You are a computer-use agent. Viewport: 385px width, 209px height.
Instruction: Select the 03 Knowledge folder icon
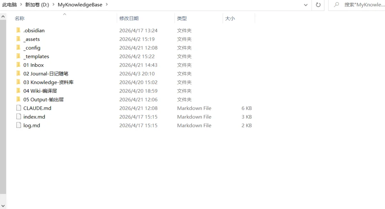click(19, 82)
